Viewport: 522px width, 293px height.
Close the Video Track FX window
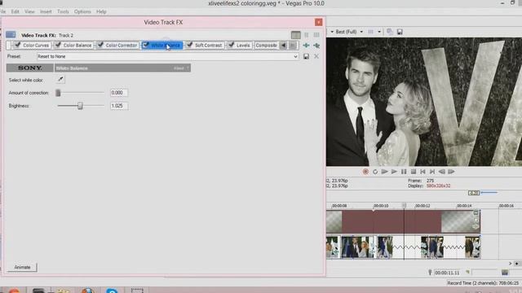click(x=319, y=22)
